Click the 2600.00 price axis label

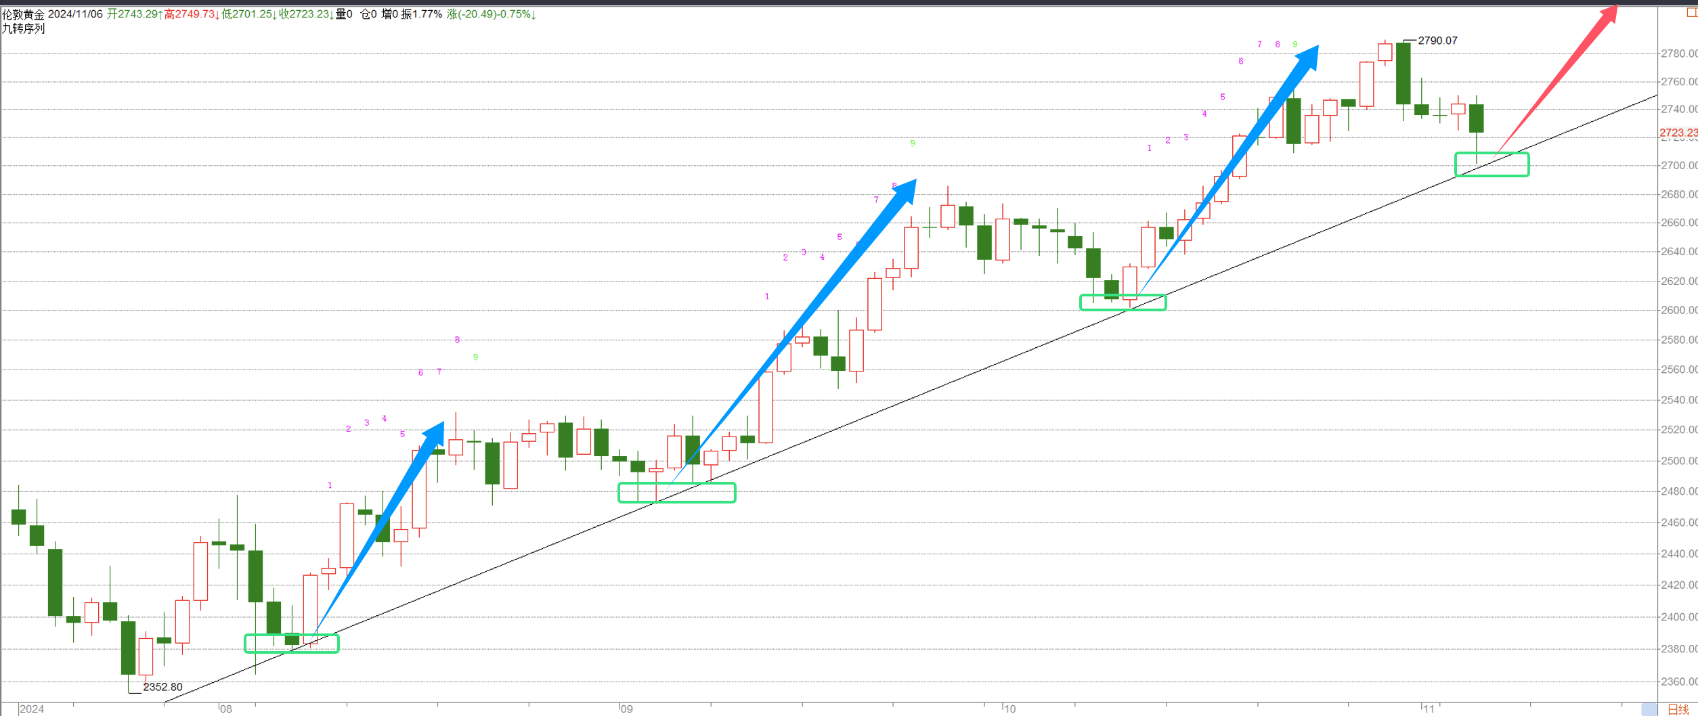(x=1679, y=310)
